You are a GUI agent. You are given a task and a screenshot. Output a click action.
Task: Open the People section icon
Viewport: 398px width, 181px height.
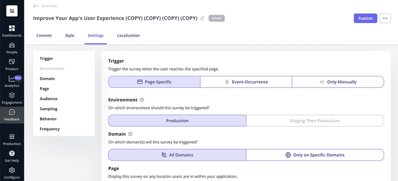tap(12, 45)
